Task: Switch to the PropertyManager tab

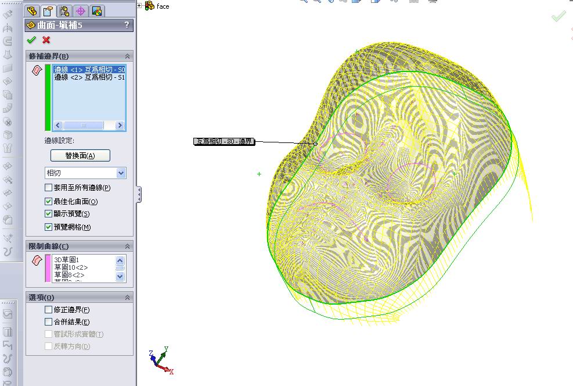Action: 48,11
